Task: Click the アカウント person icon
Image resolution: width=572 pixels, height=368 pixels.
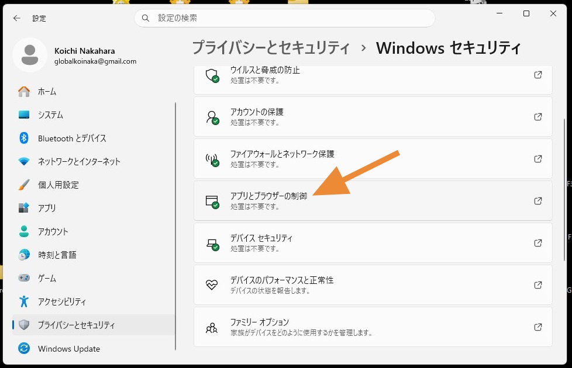Action: point(24,231)
